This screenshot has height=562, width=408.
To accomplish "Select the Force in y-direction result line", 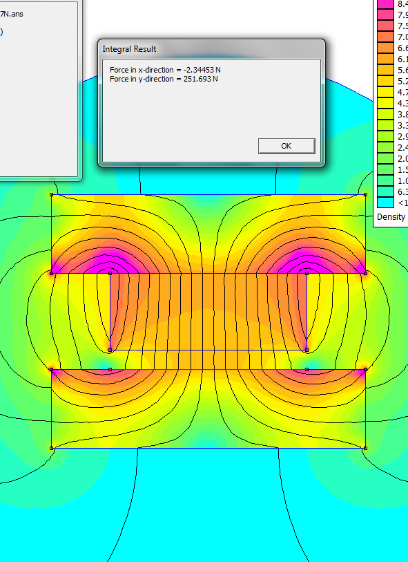I will pos(164,79).
